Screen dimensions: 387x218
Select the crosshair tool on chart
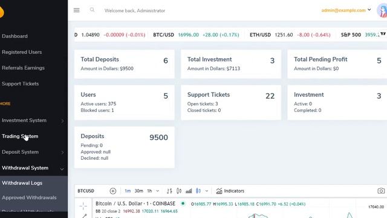(x=83, y=206)
